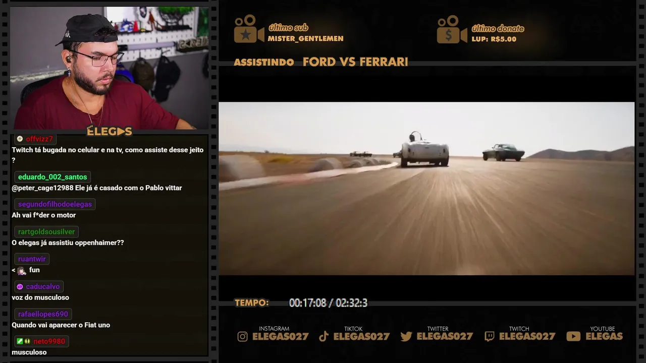
Task: Click the Twitch ELEGAS027 handle
Action: point(527,336)
